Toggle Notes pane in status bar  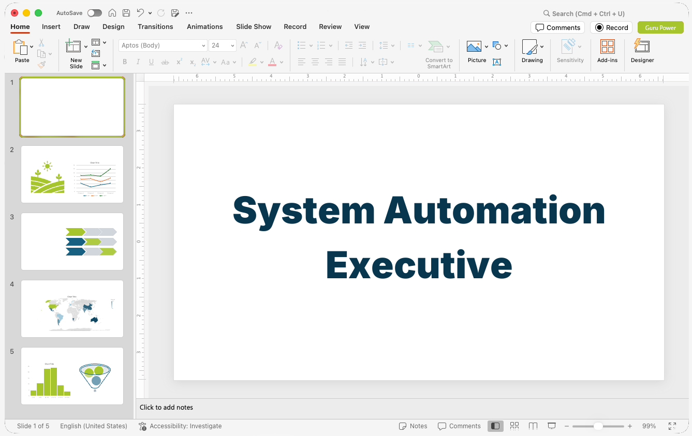point(413,426)
